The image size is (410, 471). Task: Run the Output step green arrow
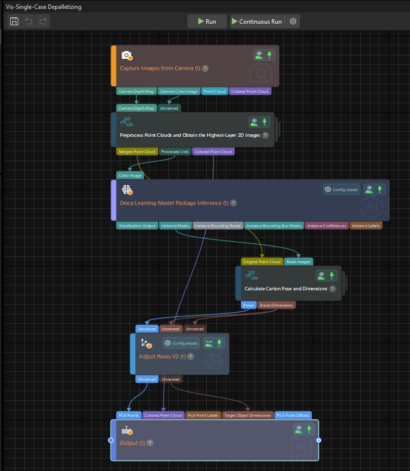point(309,429)
